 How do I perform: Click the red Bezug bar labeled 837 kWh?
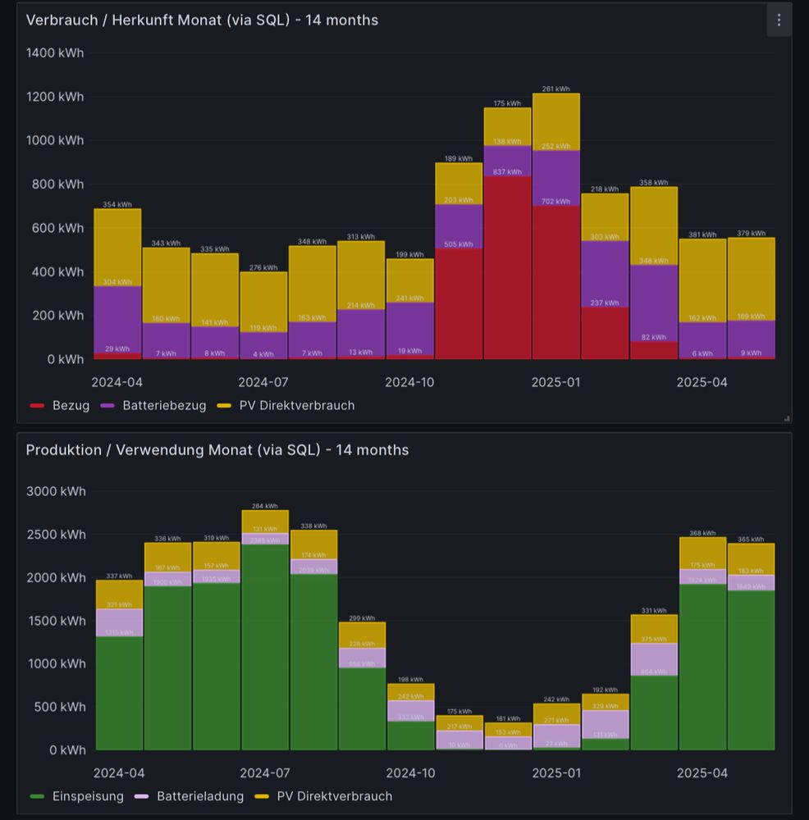[507, 268]
